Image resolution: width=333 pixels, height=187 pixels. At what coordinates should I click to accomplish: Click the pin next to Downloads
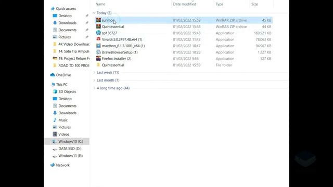coord(87,23)
